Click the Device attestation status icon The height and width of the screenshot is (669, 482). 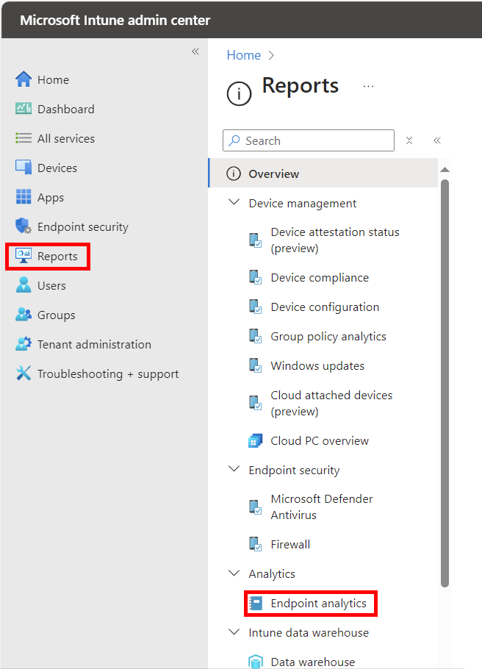pos(255,240)
